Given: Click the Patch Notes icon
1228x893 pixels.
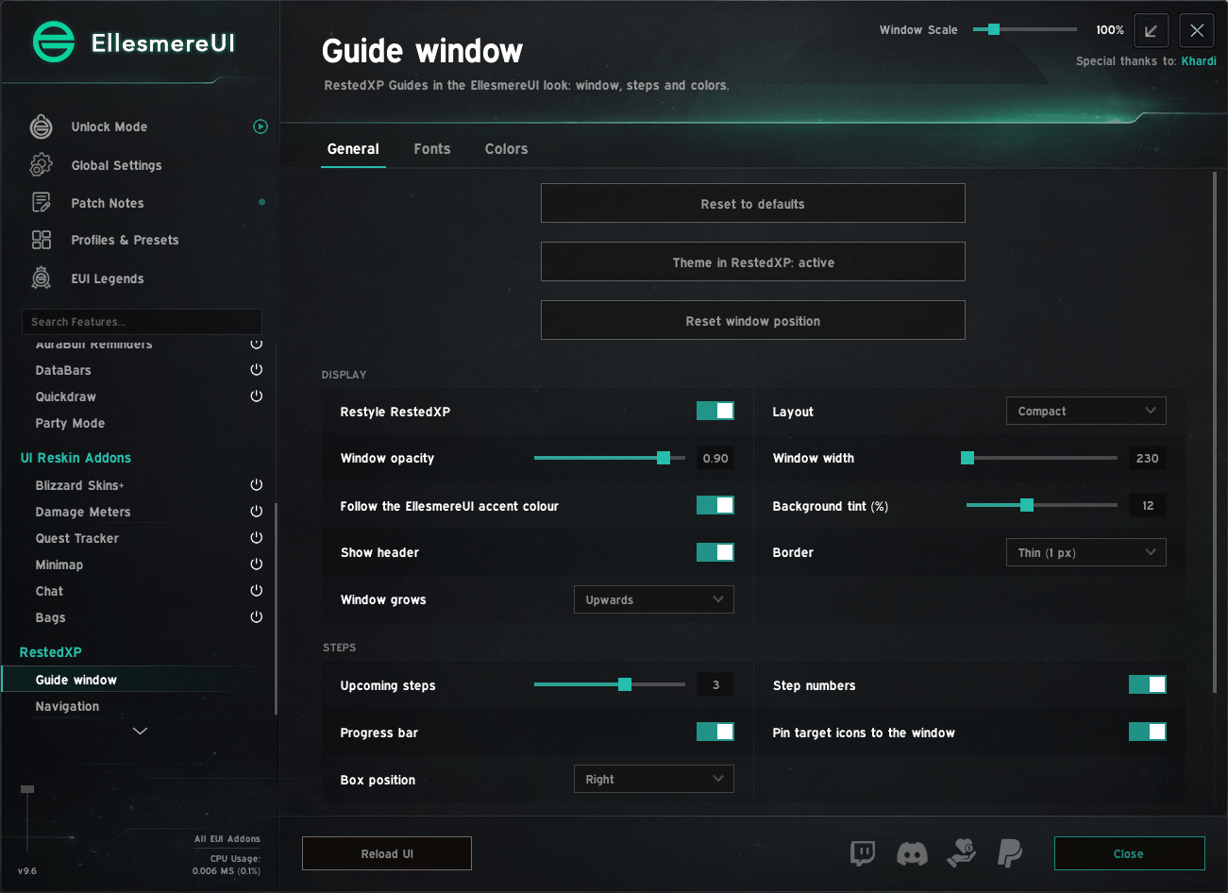Looking at the screenshot, I should [42, 203].
